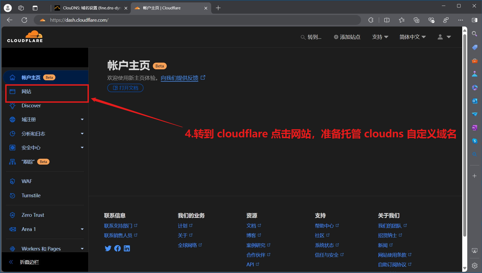The width and height of the screenshot is (482, 273).
Task: Close the ClouDNS tab
Action: point(126,8)
